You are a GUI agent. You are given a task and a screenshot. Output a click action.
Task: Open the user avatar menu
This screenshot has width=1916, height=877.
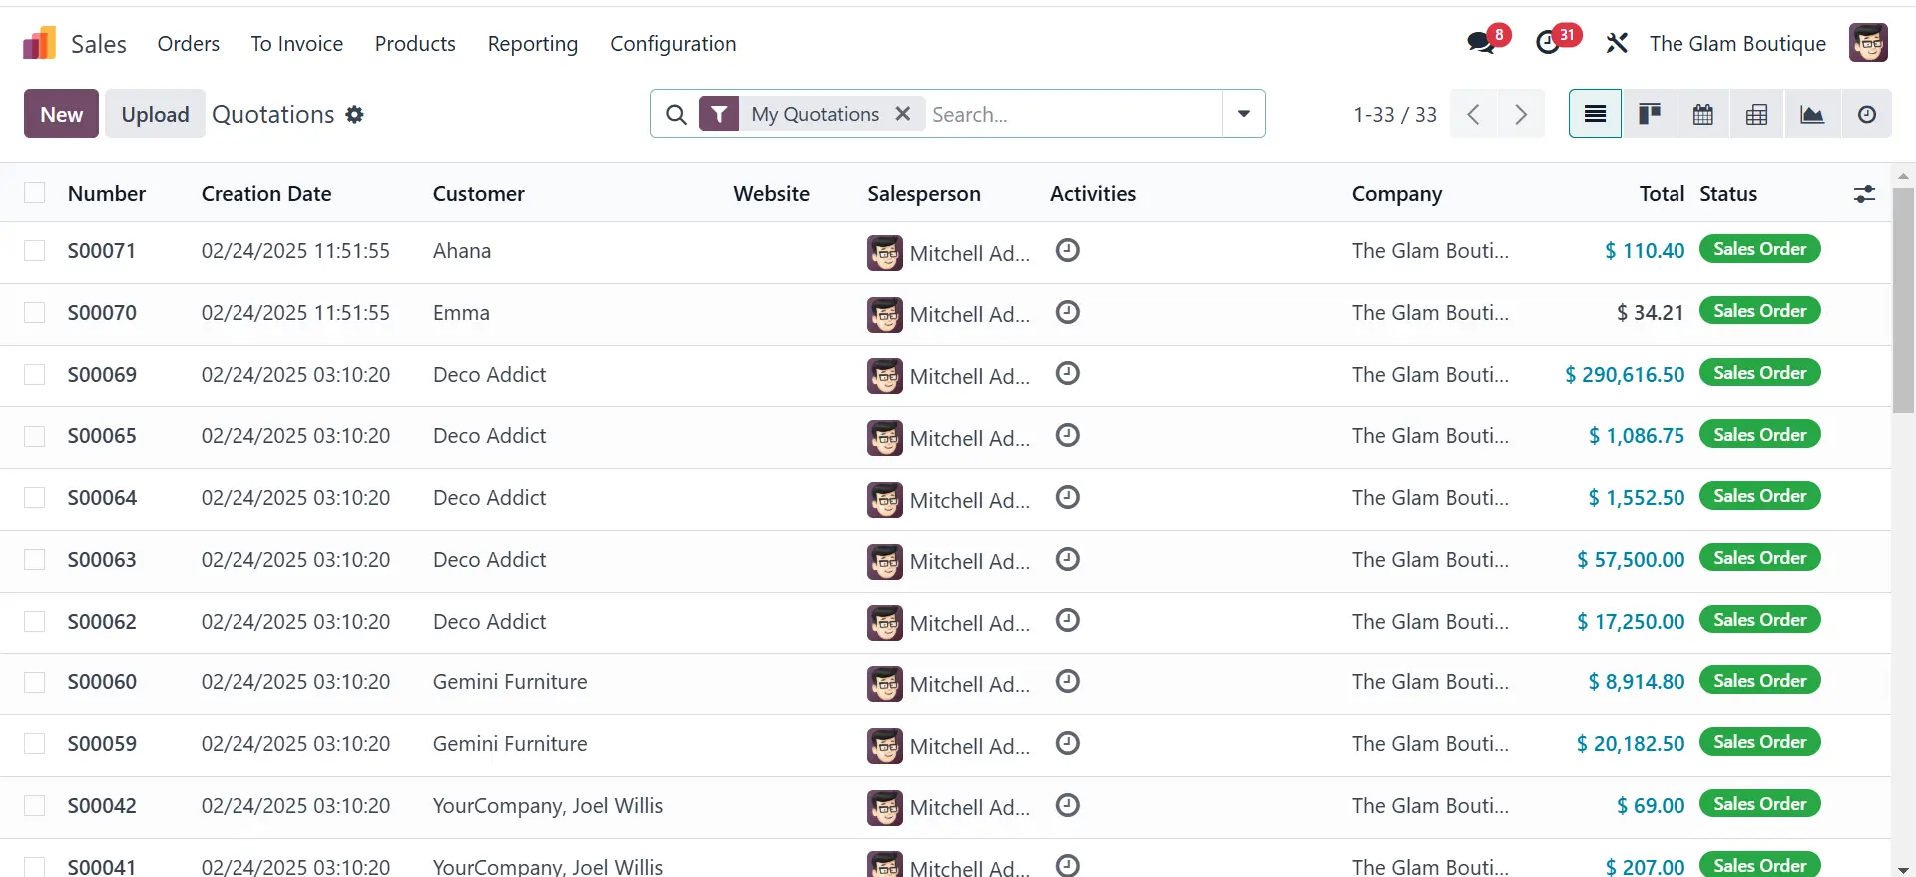1868,43
